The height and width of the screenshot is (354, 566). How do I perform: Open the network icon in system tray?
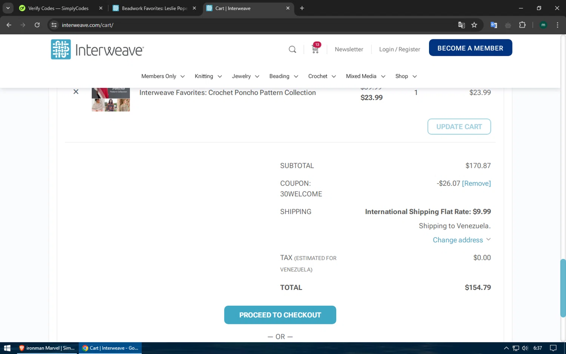(516, 348)
